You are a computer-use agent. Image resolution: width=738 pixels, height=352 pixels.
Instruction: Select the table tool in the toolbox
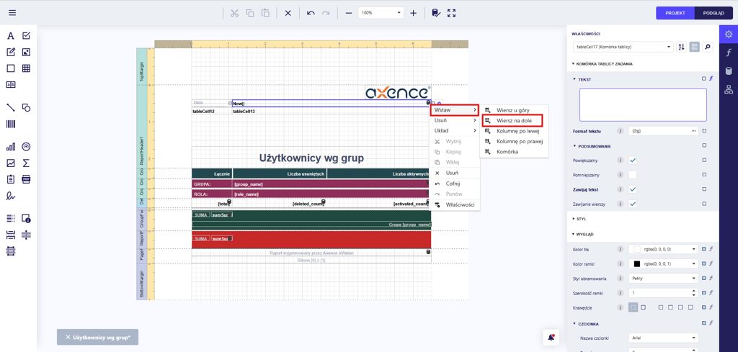pos(26,68)
